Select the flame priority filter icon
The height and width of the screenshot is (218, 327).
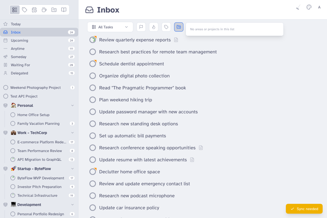(x=153, y=27)
